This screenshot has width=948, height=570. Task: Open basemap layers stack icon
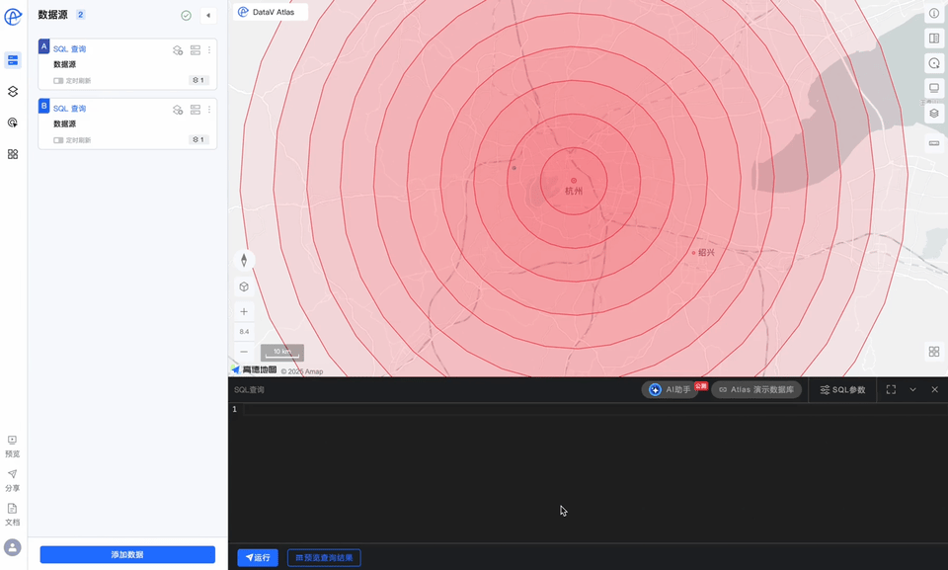click(x=934, y=114)
